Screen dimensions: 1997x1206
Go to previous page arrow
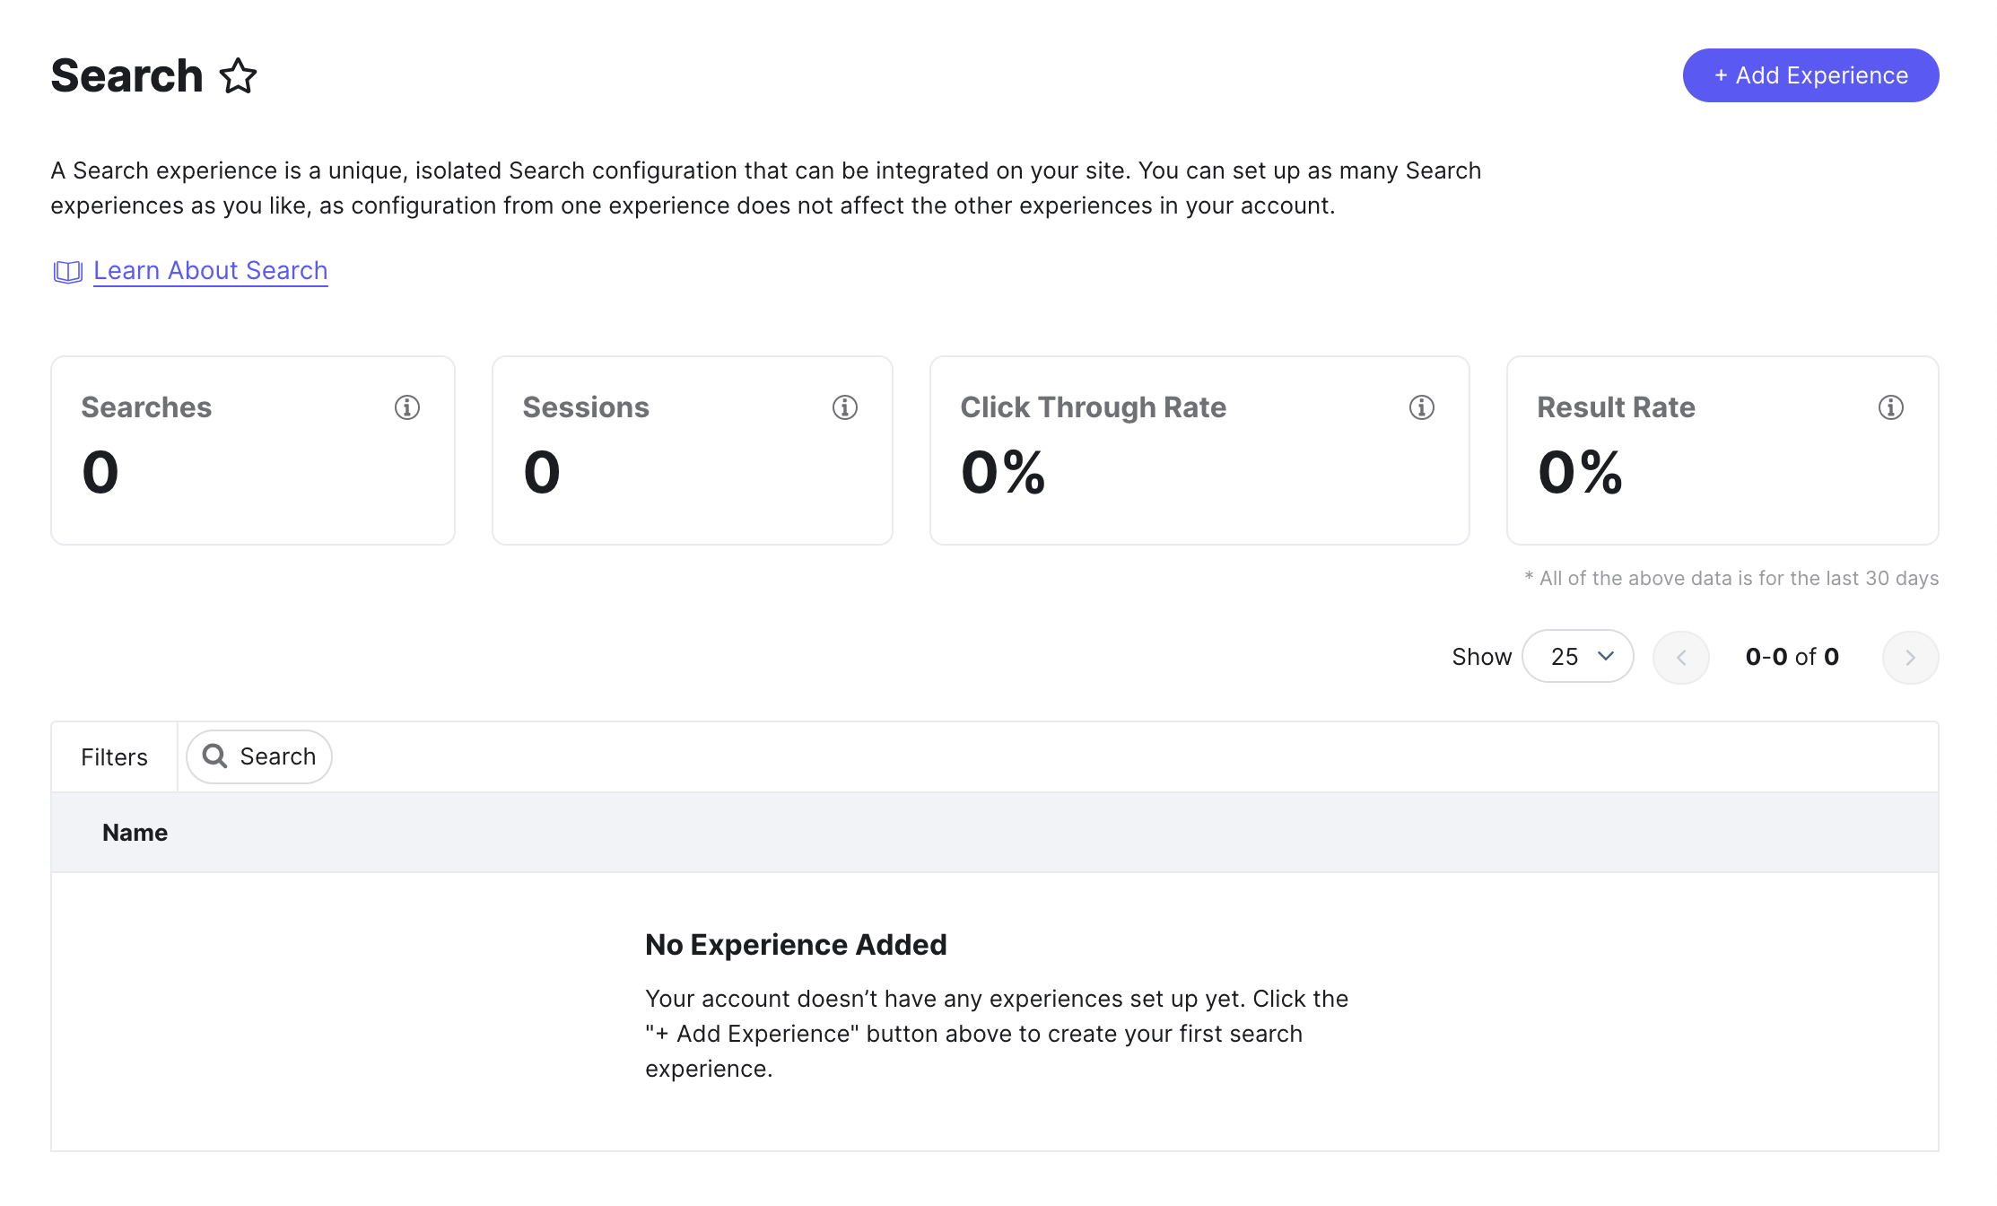pyautogui.click(x=1681, y=658)
